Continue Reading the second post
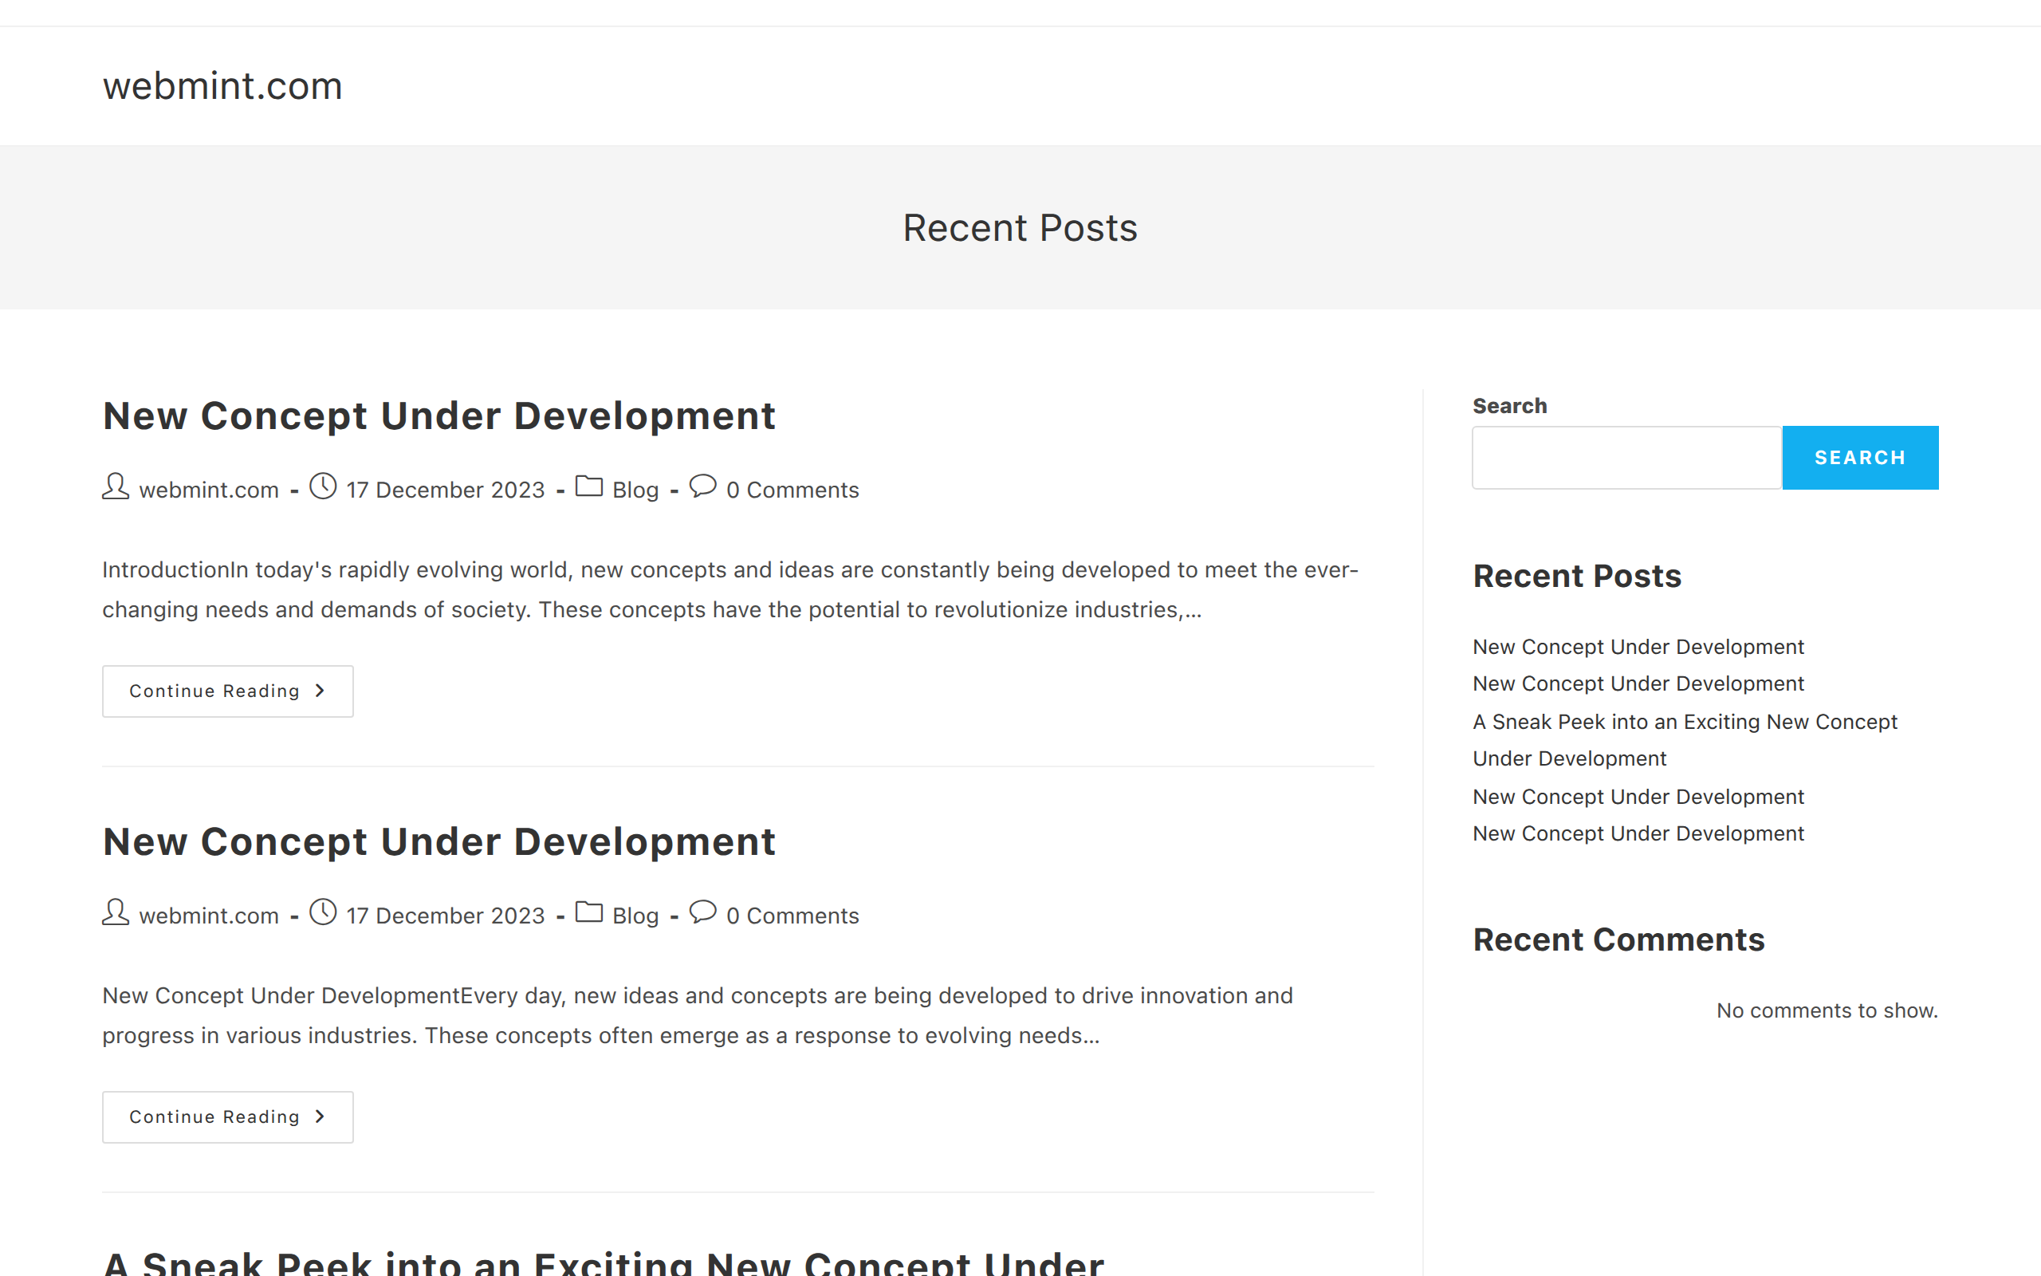This screenshot has height=1276, width=2041. tap(228, 1117)
